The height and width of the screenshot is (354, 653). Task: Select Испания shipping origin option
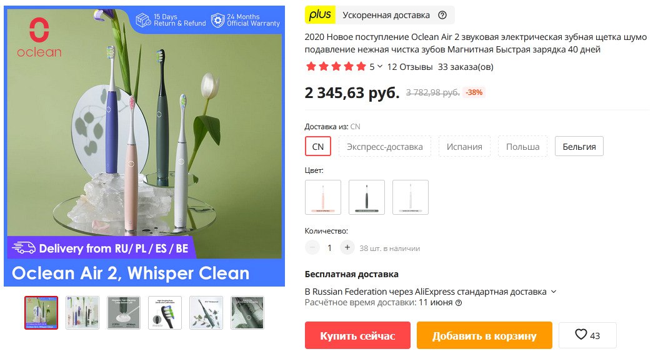pos(464,147)
